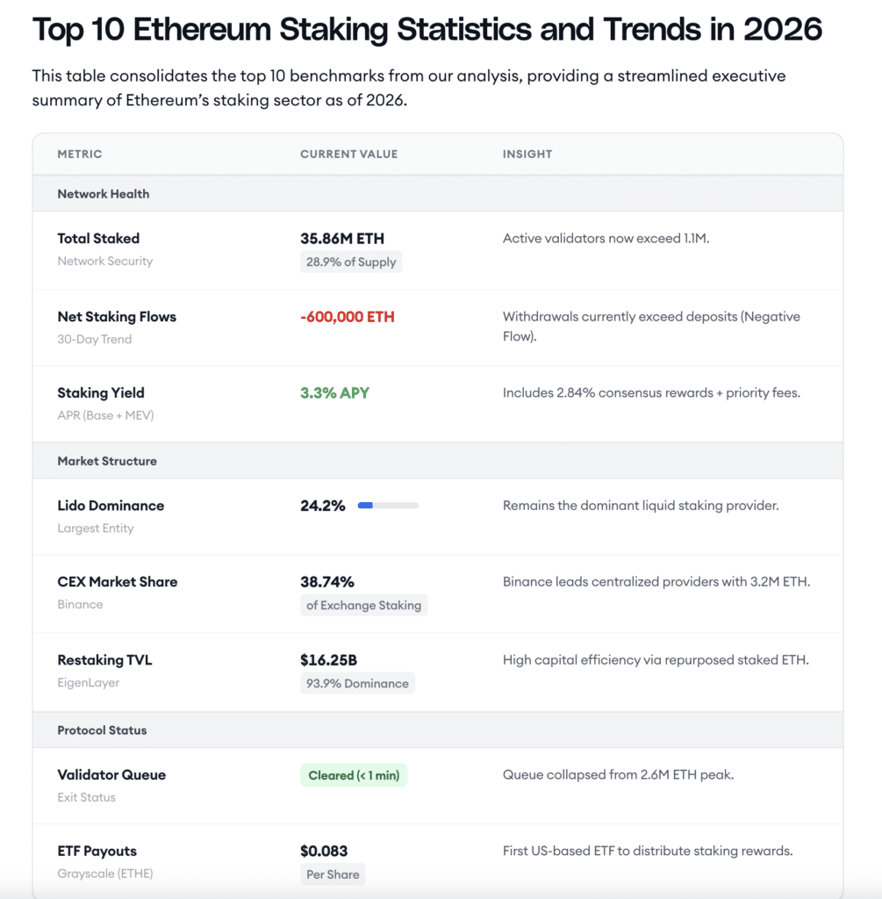882x899 pixels.
Task: Click the Lido Dominance progress bar
Action: (x=387, y=506)
